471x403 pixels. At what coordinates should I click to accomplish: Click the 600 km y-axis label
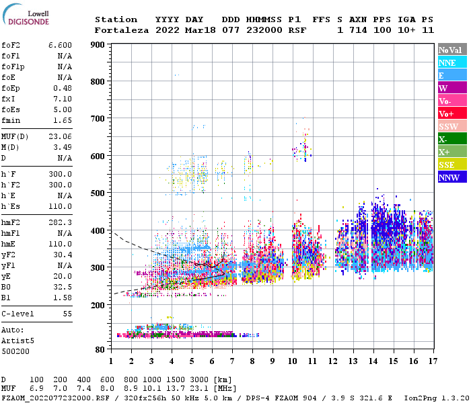(x=98, y=156)
